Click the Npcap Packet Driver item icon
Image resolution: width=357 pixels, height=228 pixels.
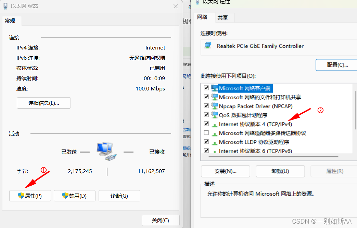point(215,106)
